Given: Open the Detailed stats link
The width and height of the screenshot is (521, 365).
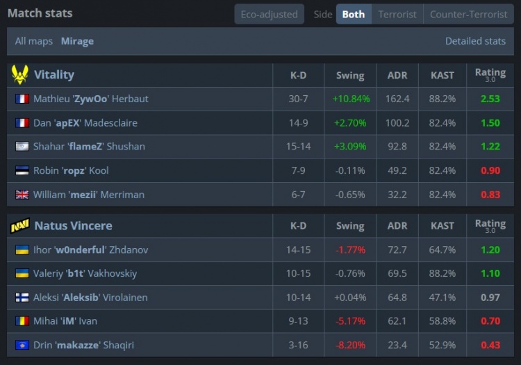Looking at the screenshot, I should [475, 41].
